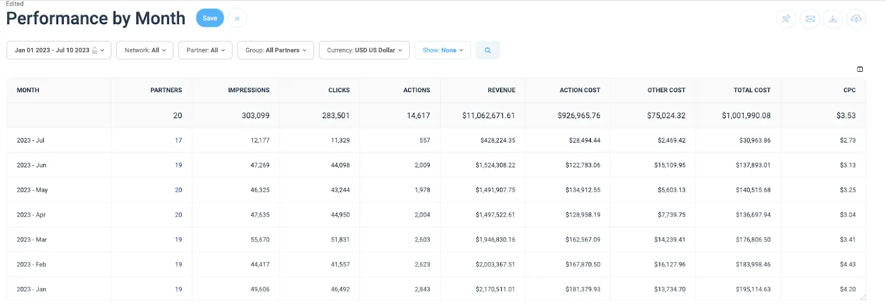The width and height of the screenshot is (886, 306).
Task: Open the 17 partners link for July
Action: pos(178,140)
